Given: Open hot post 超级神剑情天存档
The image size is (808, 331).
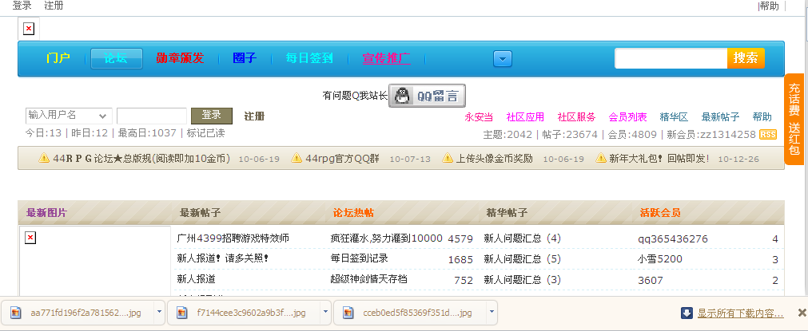Looking at the screenshot, I should 369,280.
